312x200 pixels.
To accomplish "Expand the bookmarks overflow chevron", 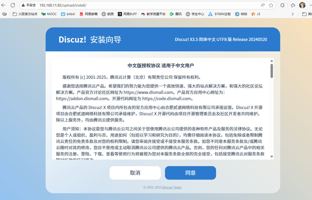I will [x=292, y=14].
